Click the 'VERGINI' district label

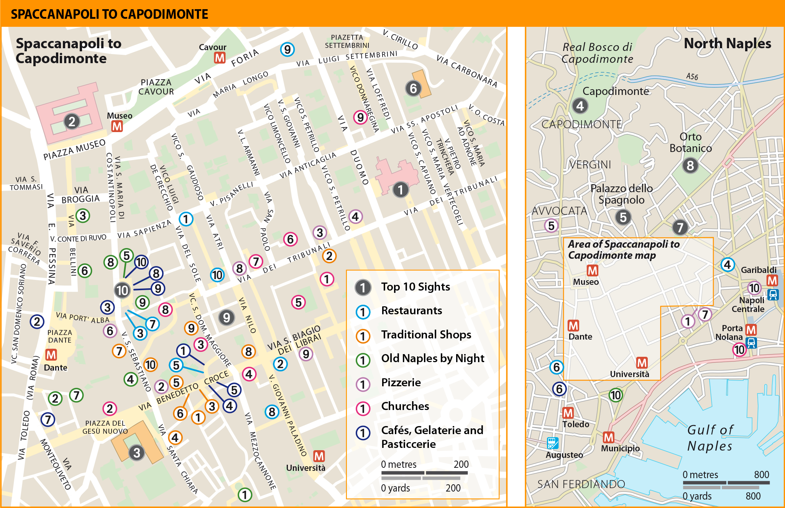(590, 165)
